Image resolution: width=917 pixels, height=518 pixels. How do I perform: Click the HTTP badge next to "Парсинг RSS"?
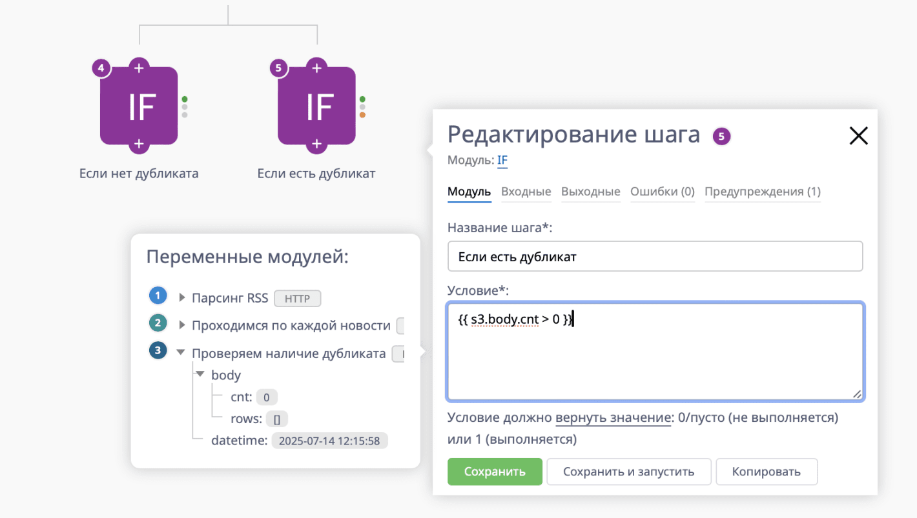(x=298, y=298)
